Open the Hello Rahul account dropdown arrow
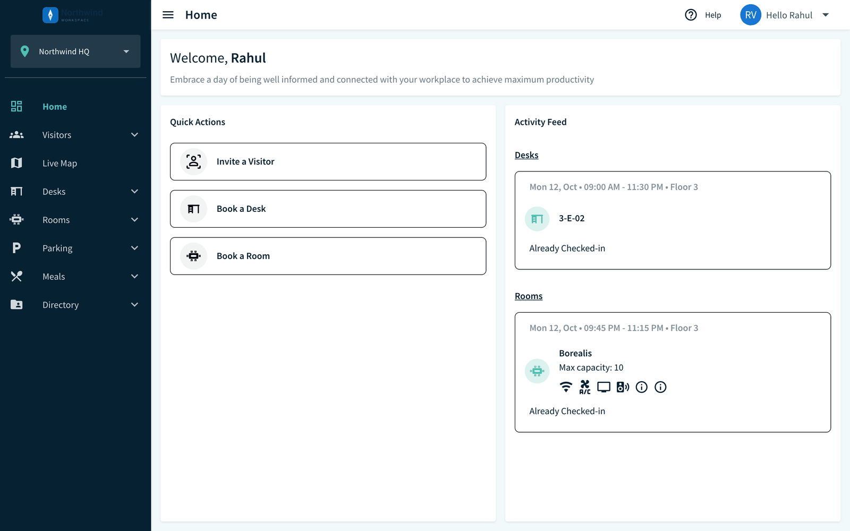Image resolution: width=850 pixels, height=531 pixels. [826, 15]
